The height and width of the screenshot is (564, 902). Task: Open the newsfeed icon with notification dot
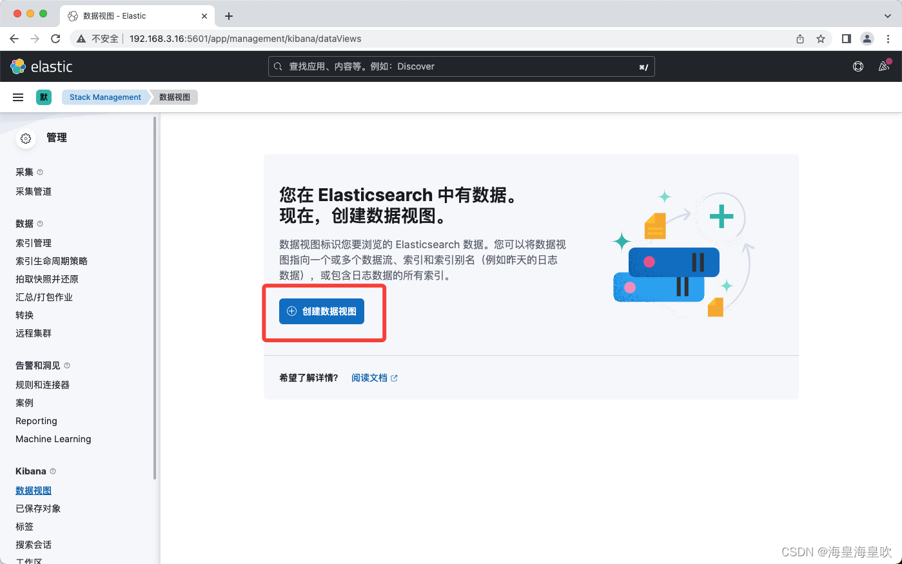click(x=884, y=66)
